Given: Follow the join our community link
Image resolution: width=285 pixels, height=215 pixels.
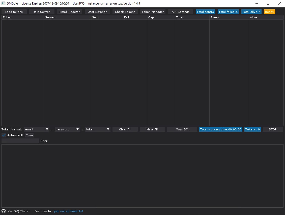Looking at the screenshot, I should 68,211.
